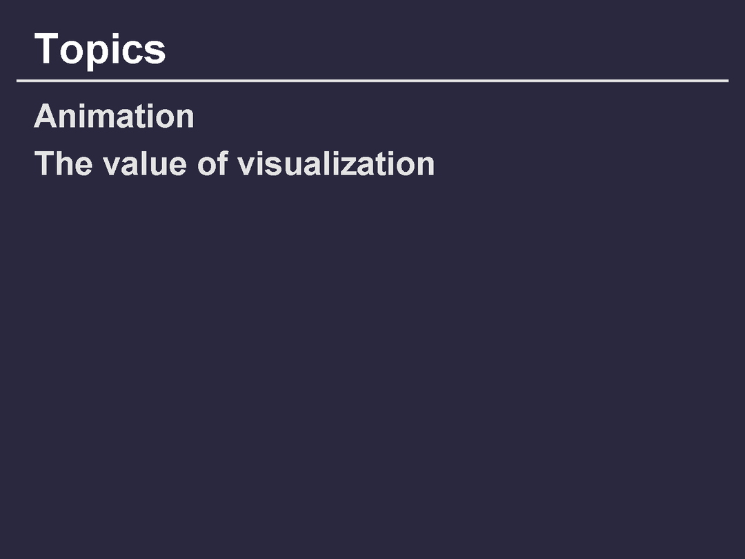Viewport: 745px width, 559px height.
Task: Click the capital "A" in Animation
Action: [x=43, y=116]
